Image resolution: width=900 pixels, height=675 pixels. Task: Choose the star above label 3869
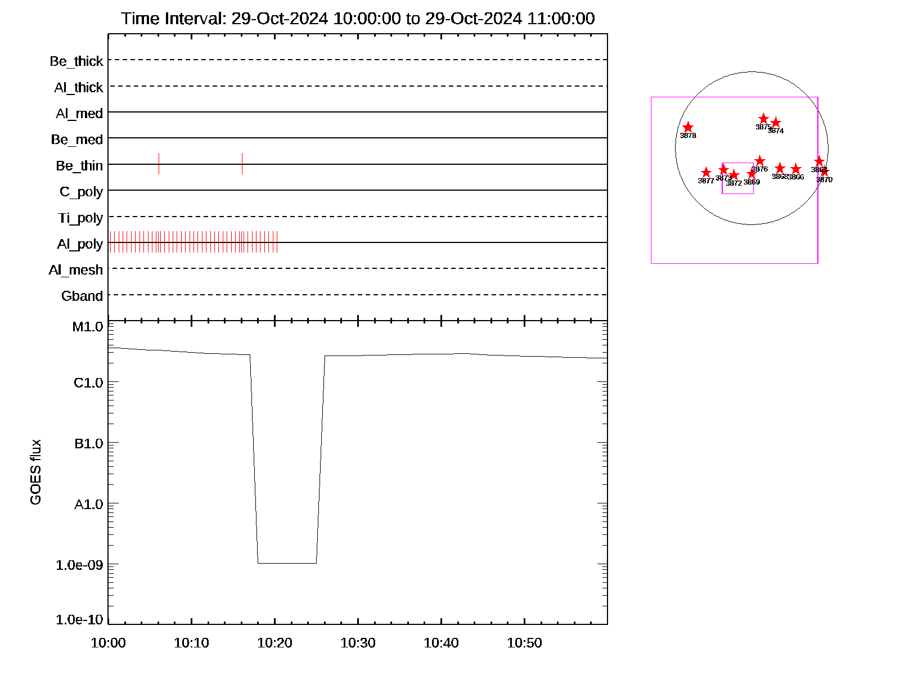(x=751, y=174)
